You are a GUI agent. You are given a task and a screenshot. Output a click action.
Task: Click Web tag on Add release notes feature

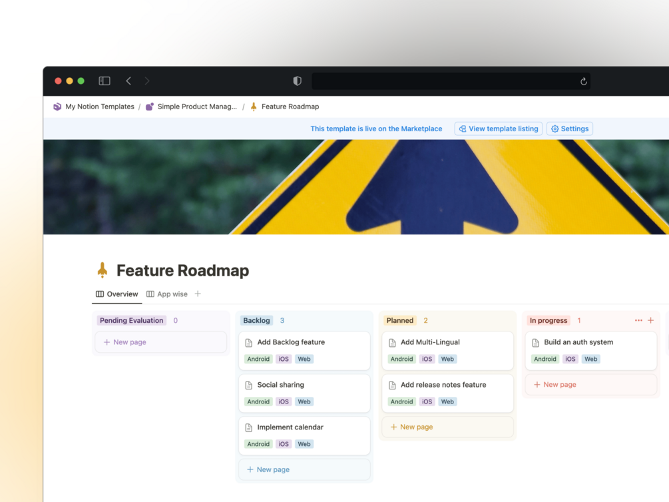tap(447, 401)
